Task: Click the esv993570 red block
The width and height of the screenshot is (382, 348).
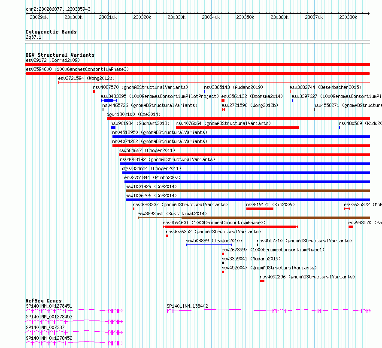Action: tap(351, 227)
